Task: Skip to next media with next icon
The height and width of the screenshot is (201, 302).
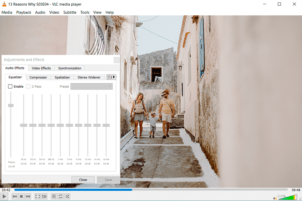Action: click(x=28, y=196)
